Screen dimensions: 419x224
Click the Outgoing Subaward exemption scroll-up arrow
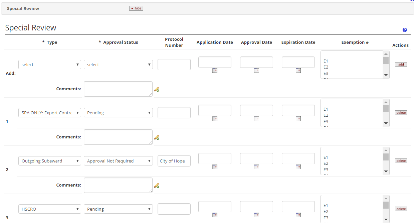[386, 150]
